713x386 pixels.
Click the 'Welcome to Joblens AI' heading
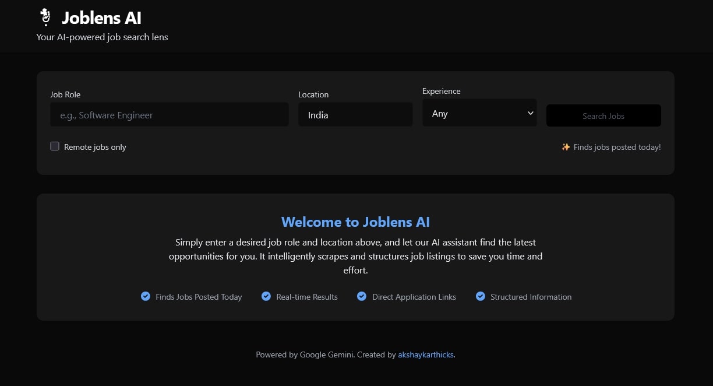pos(355,222)
